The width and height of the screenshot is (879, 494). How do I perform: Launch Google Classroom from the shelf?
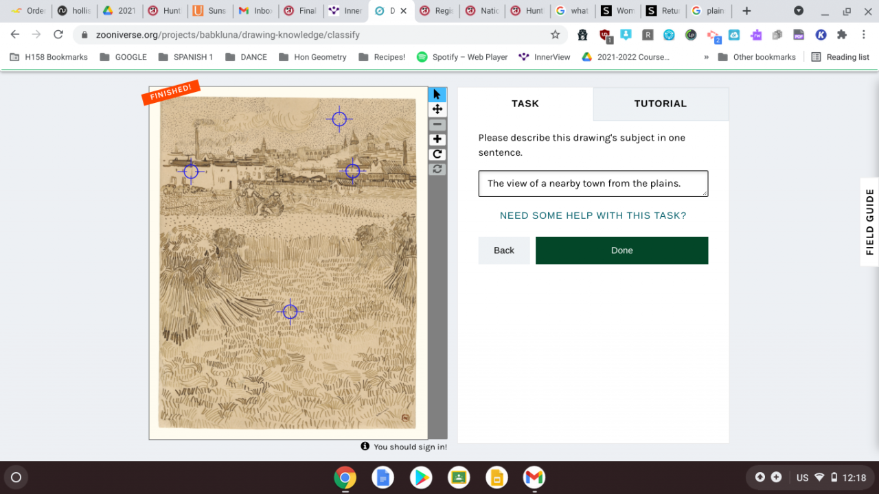click(458, 478)
